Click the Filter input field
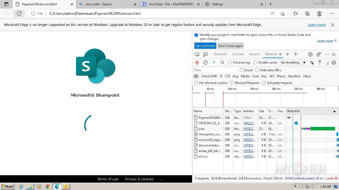The width and height of the screenshot is (339, 190). click(215, 70)
